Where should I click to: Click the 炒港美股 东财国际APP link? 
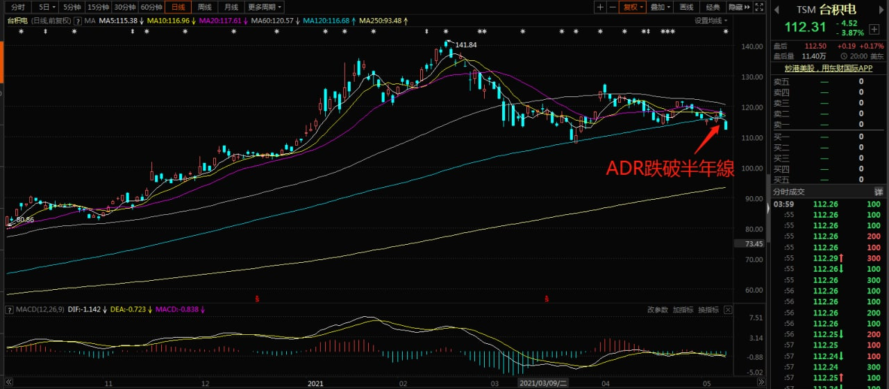click(x=829, y=68)
